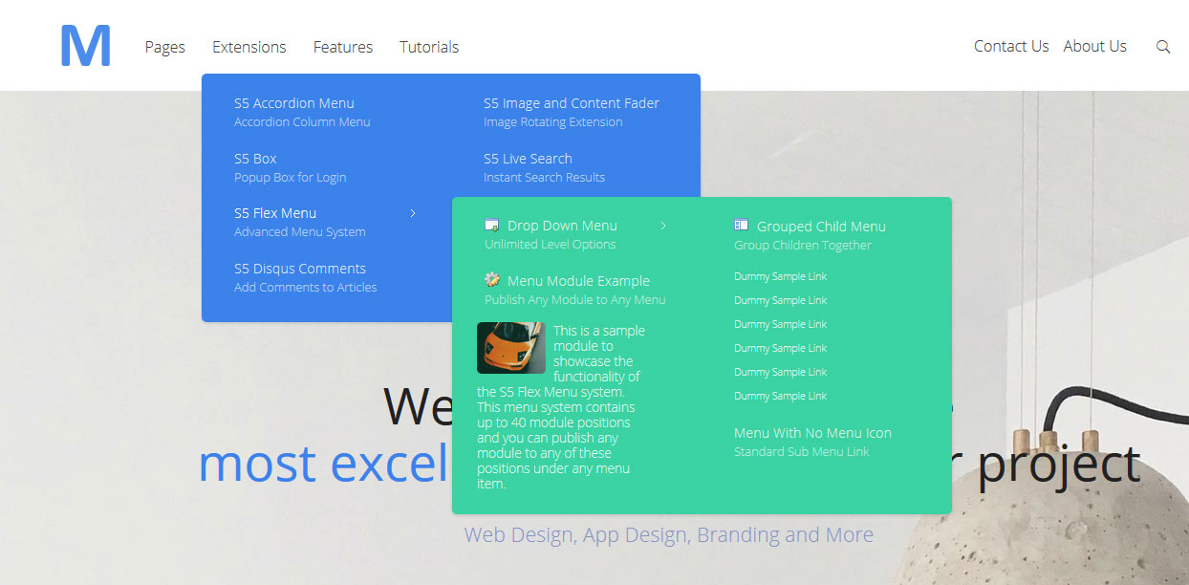
Task: Click 'Accordion Column Menu' subtitle text
Action: click(302, 122)
